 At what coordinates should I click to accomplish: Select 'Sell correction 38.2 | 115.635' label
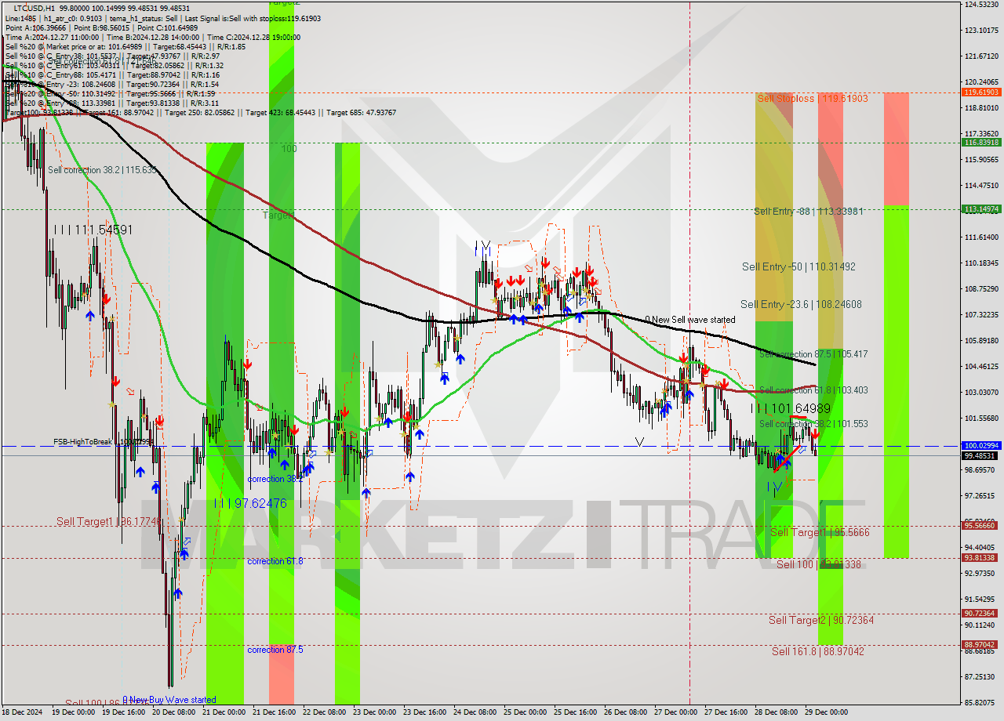click(x=102, y=170)
